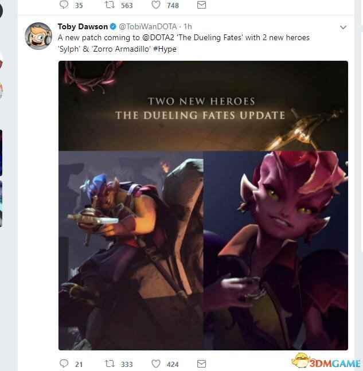Send top tweet via direct message envelope
This screenshot has width=363, height=371.
[201, 5]
